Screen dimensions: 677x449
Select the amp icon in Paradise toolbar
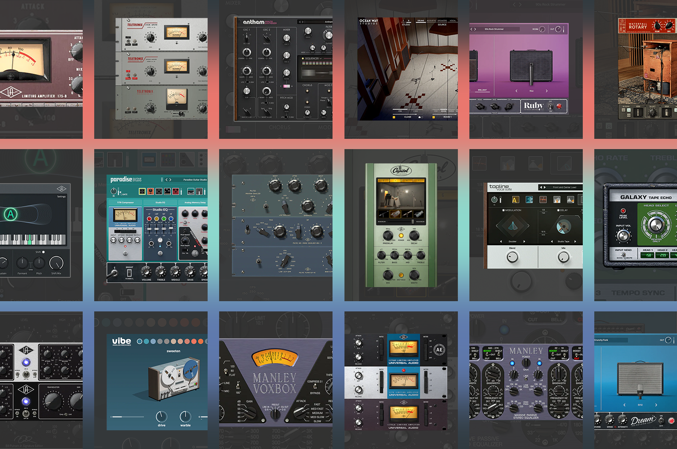pyautogui.click(x=191, y=191)
